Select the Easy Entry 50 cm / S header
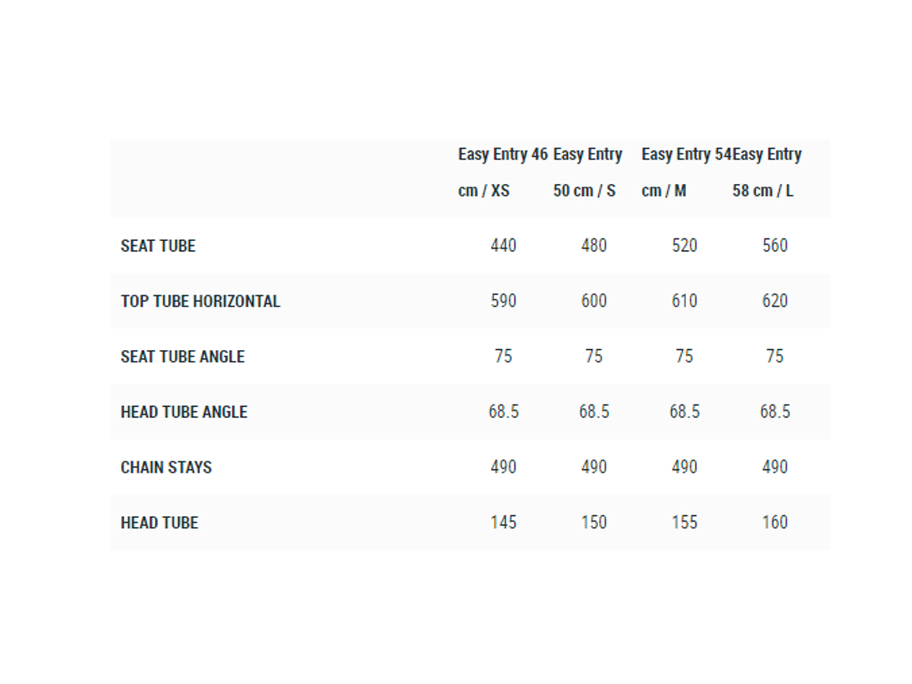 [587, 172]
